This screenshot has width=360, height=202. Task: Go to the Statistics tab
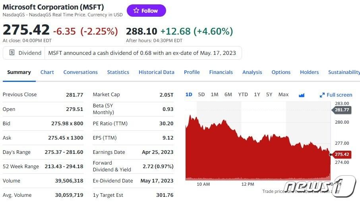point(118,72)
